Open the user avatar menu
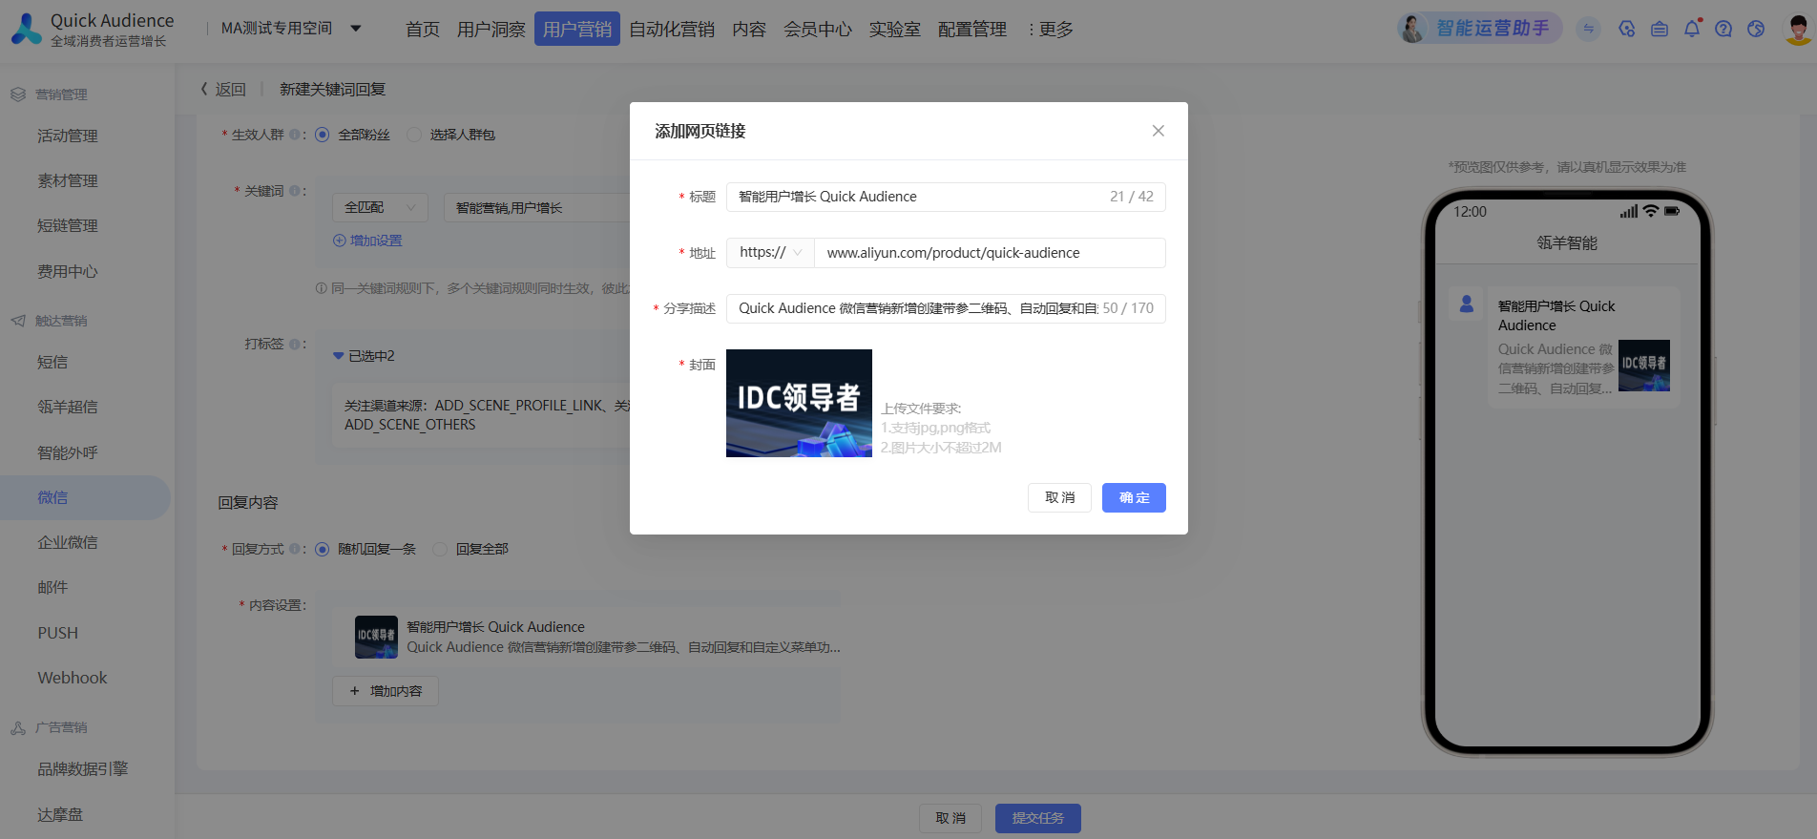The width and height of the screenshot is (1817, 839). (x=1798, y=29)
